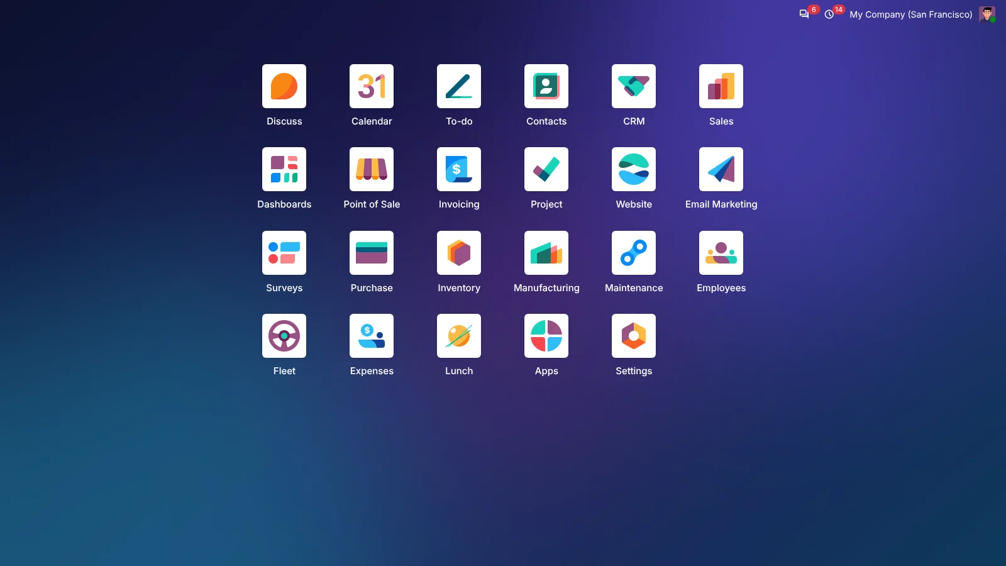Launch the Calendar app
The width and height of the screenshot is (1006, 566).
372,86
